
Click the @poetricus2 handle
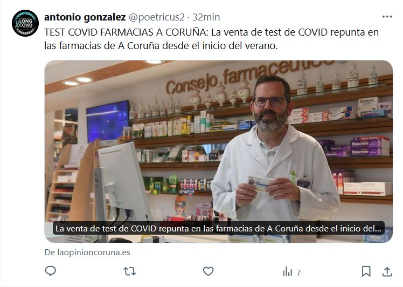click(x=157, y=17)
